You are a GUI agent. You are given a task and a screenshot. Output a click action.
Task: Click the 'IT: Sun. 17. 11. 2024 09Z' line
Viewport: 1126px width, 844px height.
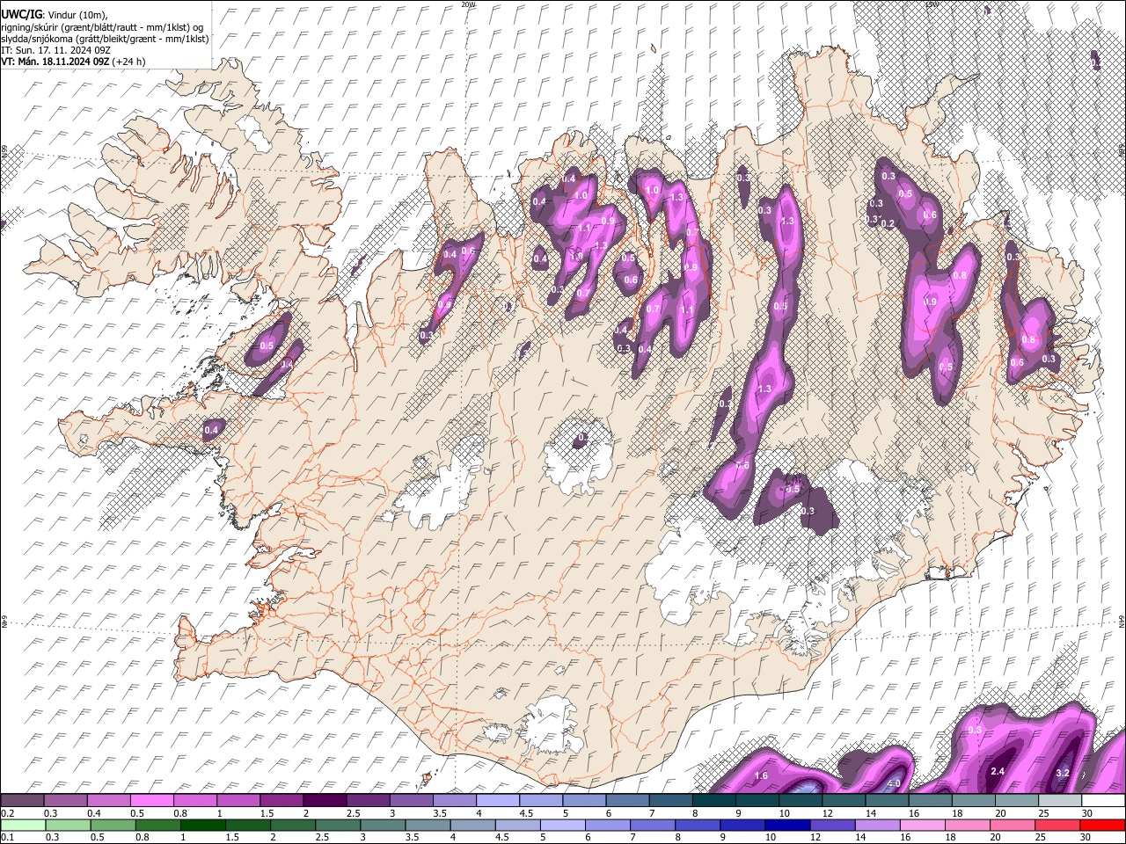(x=55, y=50)
